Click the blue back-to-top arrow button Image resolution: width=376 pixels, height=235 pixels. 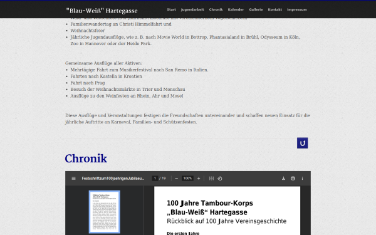point(303,143)
